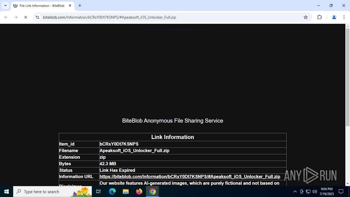
Task: Select the Extension value zip
Action: pyautogui.click(x=103, y=157)
